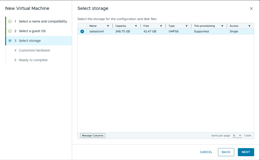Filter the Access column
Image resolution: width=260 pixels, height=160 pixels.
coord(249,26)
